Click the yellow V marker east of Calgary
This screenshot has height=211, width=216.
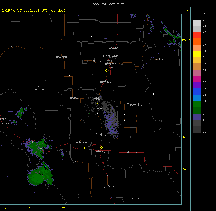[107, 146]
